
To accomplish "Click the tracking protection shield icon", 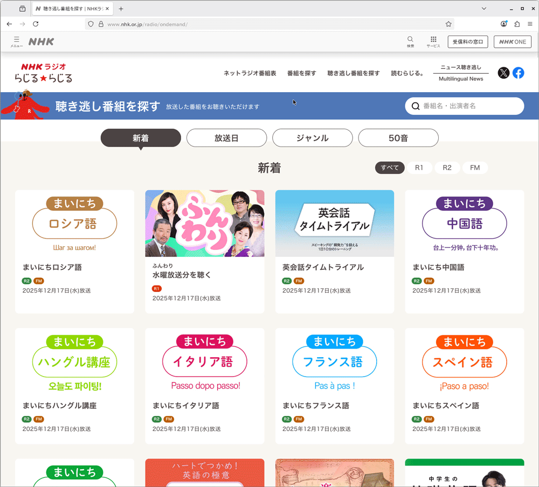I will point(91,24).
